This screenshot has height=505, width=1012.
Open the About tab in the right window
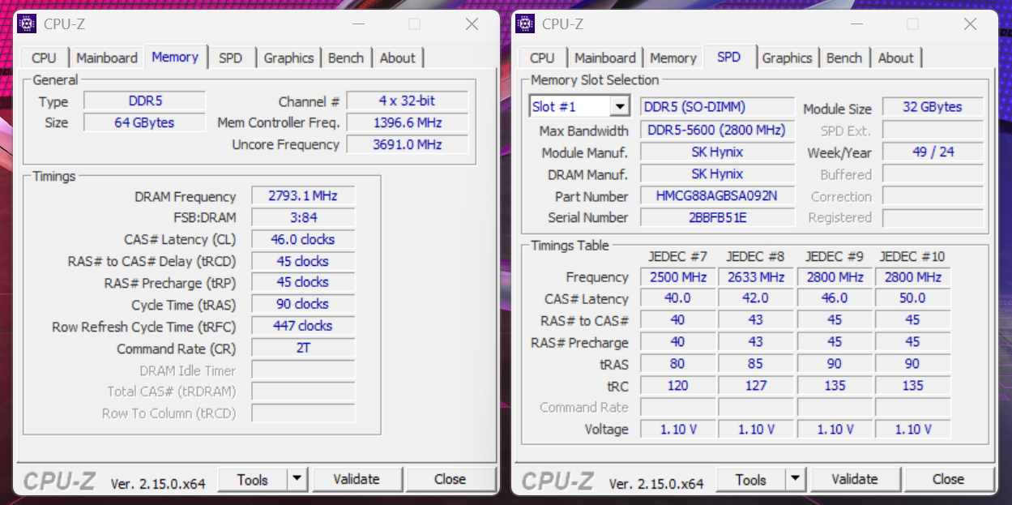[896, 58]
